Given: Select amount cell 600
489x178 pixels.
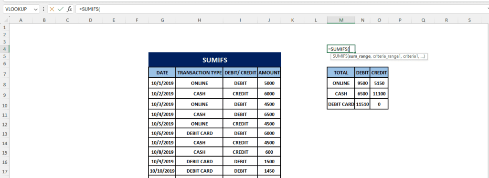Looking at the screenshot, I should pyautogui.click(x=269, y=152).
